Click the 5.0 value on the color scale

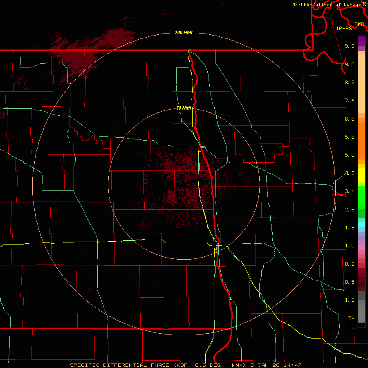350,155
